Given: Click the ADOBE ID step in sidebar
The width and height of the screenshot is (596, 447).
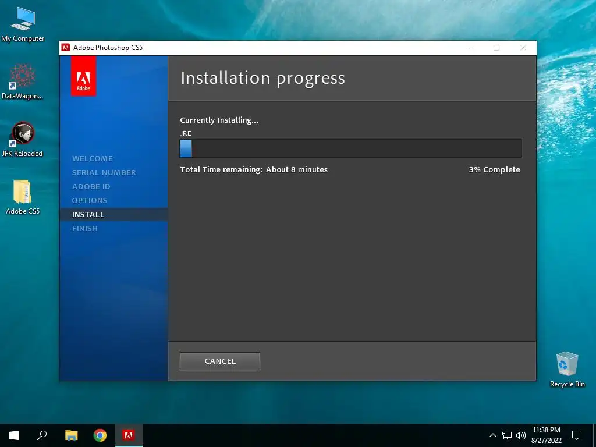Looking at the screenshot, I should pyautogui.click(x=91, y=187).
